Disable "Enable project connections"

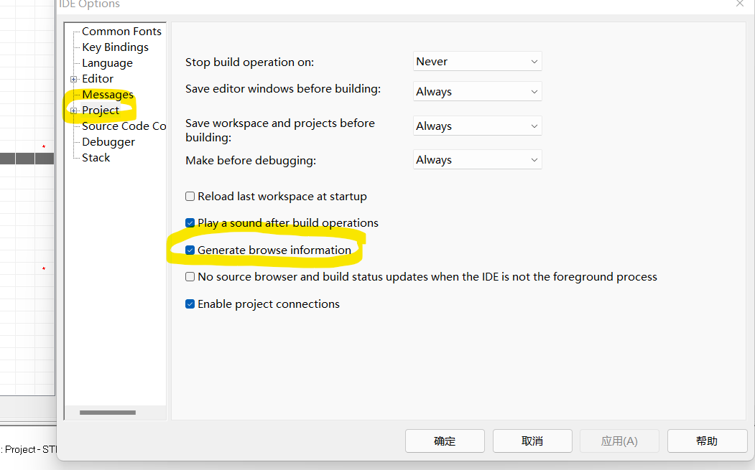pyautogui.click(x=190, y=304)
